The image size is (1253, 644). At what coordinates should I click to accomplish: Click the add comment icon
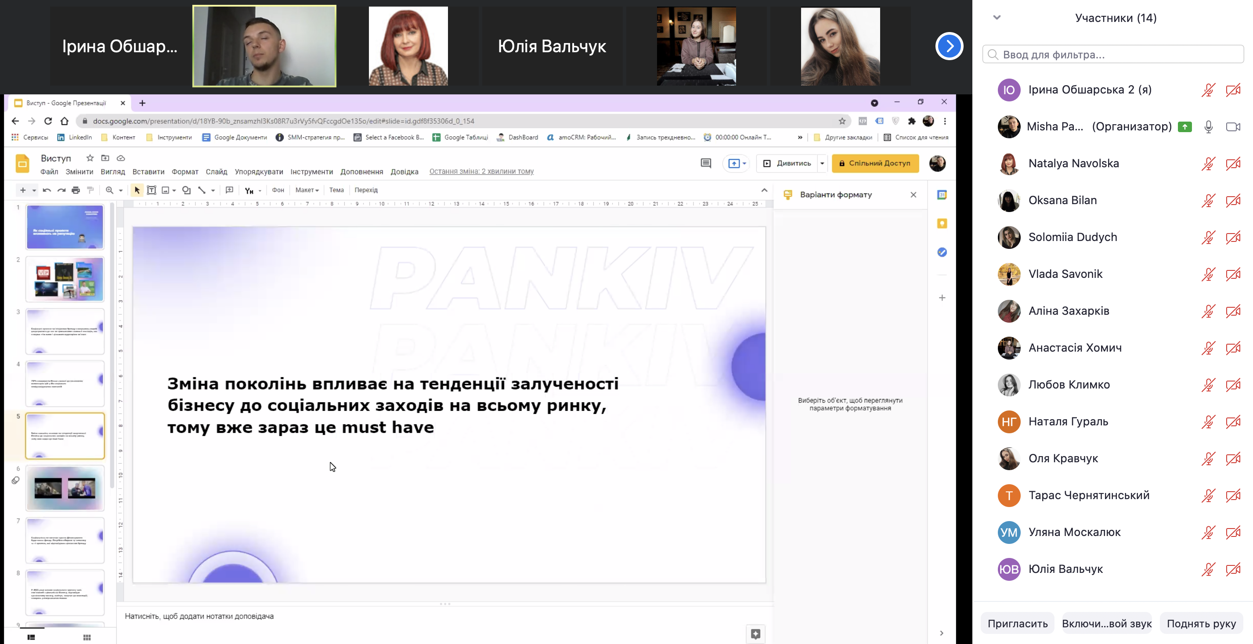pos(230,190)
